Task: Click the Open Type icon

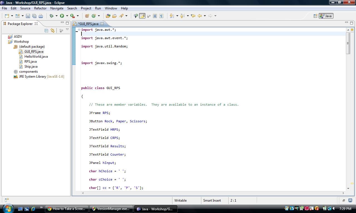Action: click(x=108, y=16)
